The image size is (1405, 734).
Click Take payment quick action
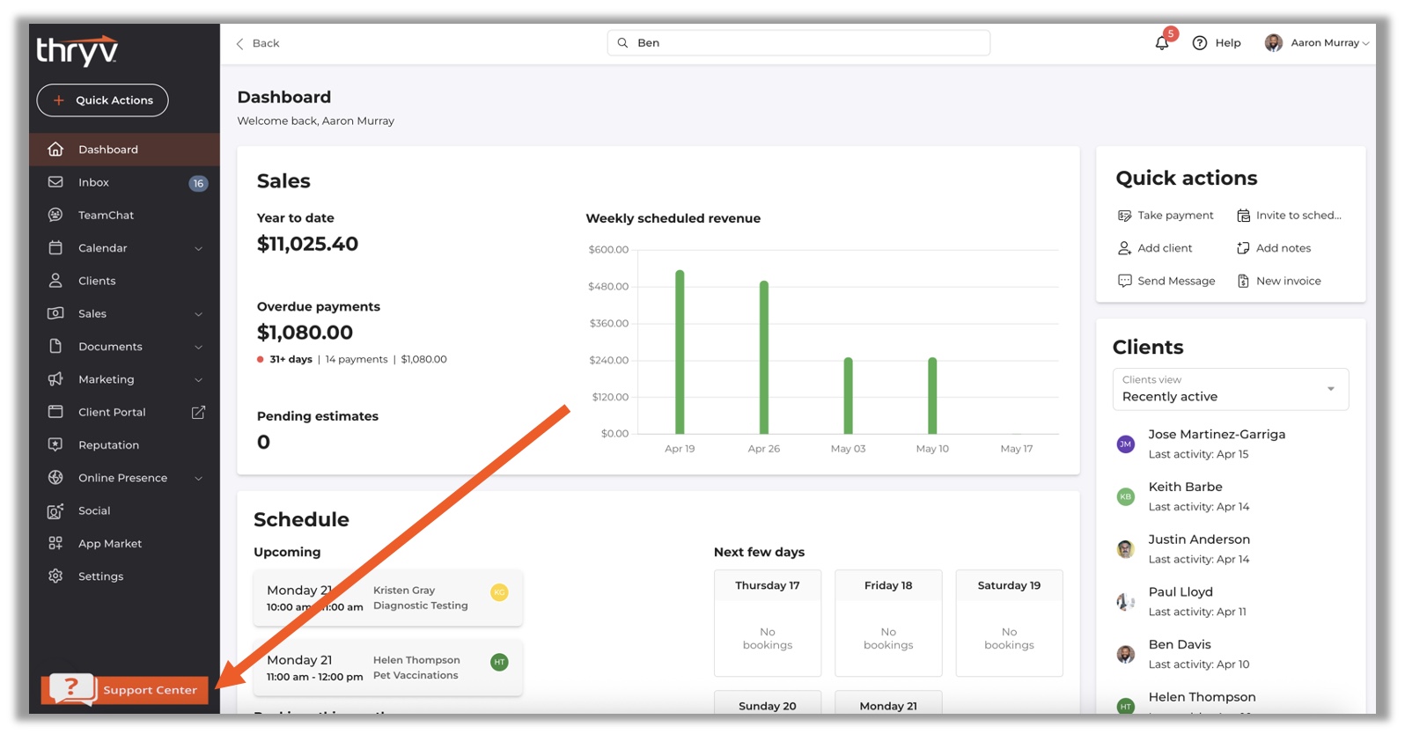coord(1166,215)
